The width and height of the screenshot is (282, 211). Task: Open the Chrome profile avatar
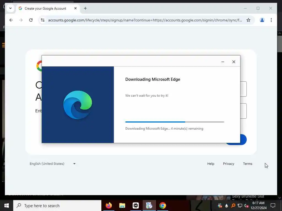coord(262,20)
